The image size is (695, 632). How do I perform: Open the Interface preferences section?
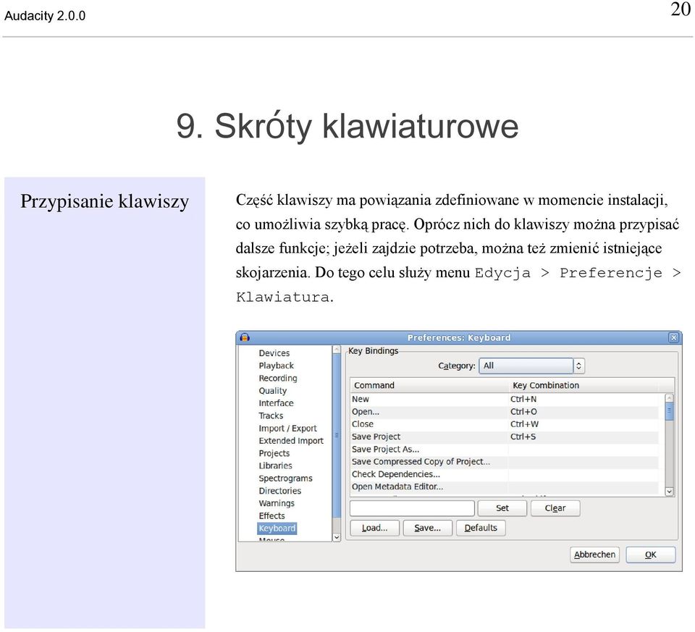click(276, 403)
